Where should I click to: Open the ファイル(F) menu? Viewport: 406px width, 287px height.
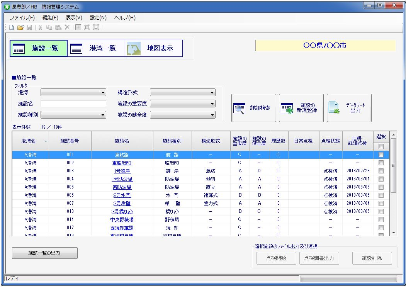[x=22, y=18]
